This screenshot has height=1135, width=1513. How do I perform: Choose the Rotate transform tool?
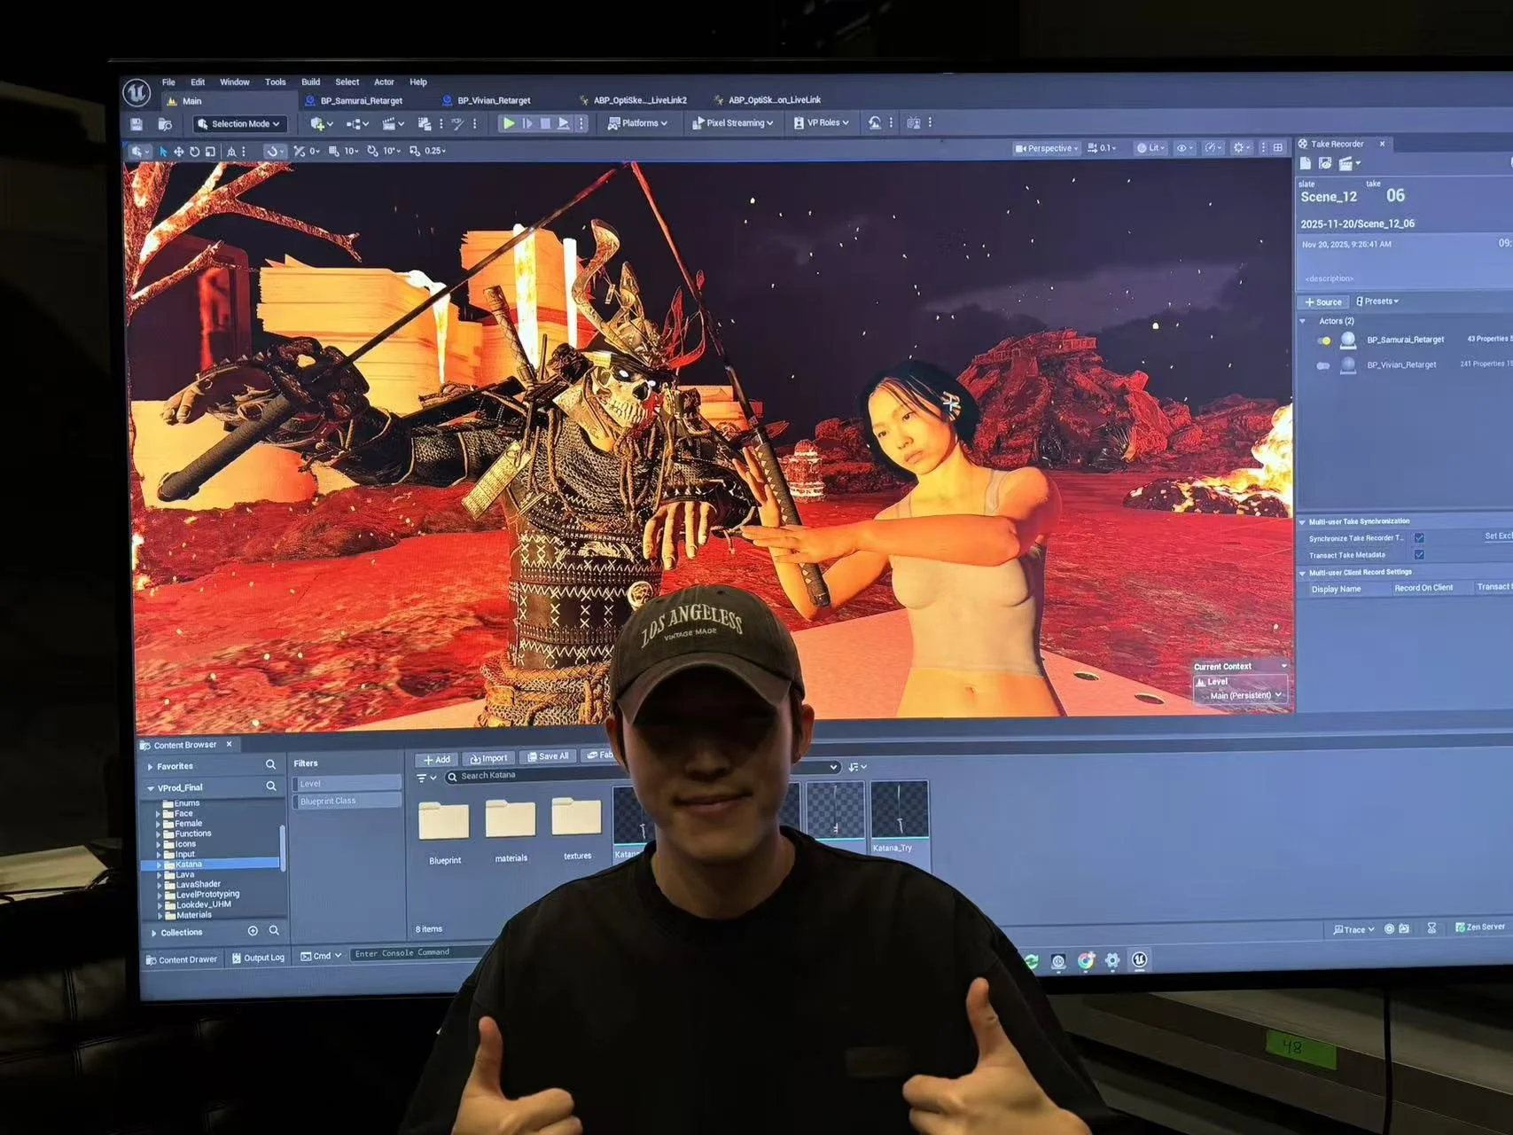point(195,152)
